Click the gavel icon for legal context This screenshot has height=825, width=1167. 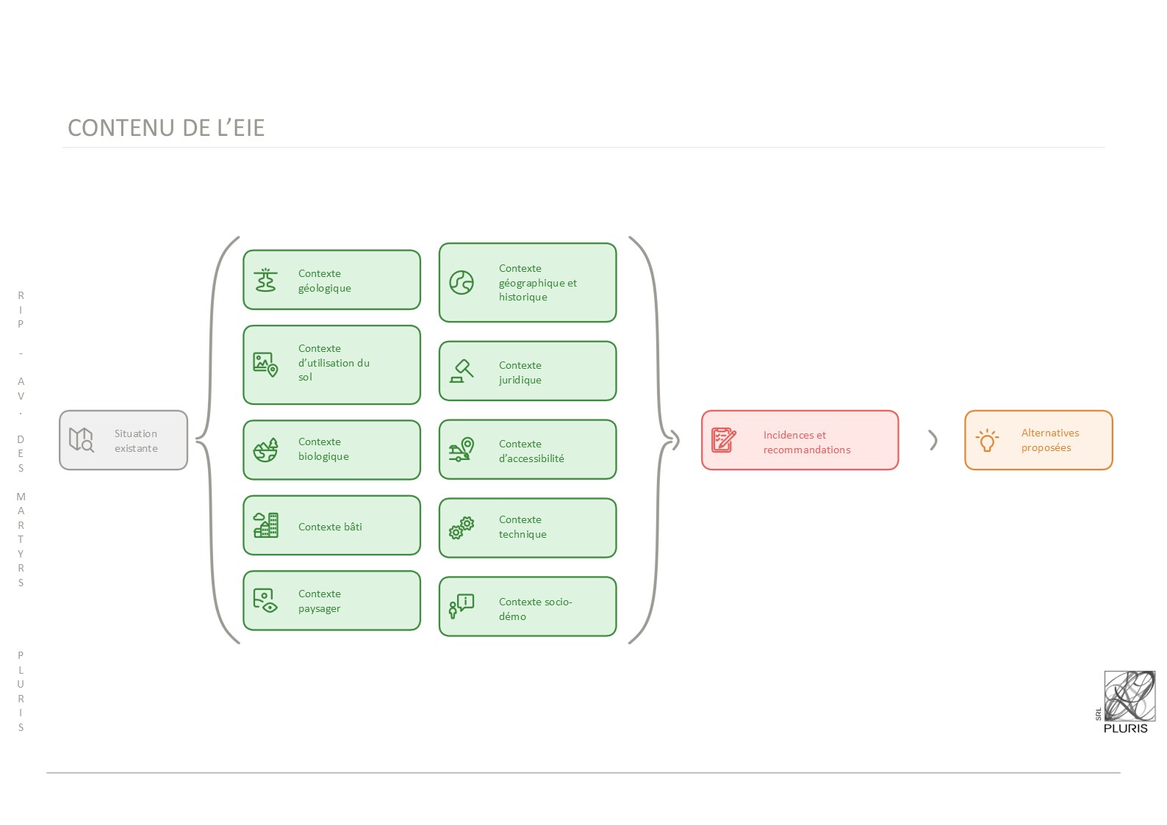462,372
